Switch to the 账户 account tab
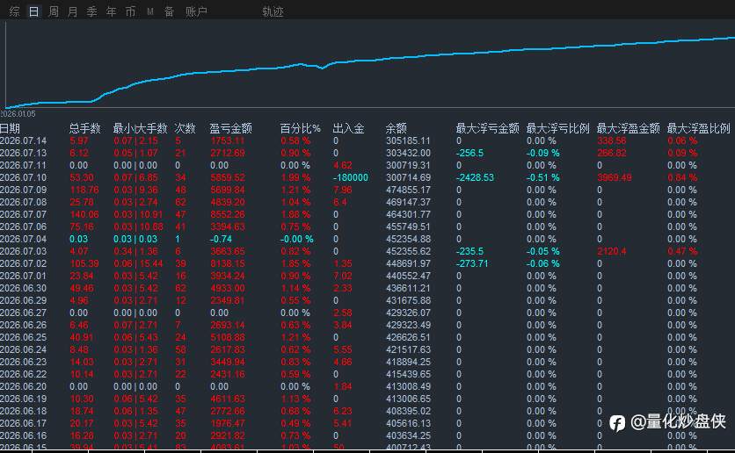The height and width of the screenshot is (453, 735). point(196,11)
